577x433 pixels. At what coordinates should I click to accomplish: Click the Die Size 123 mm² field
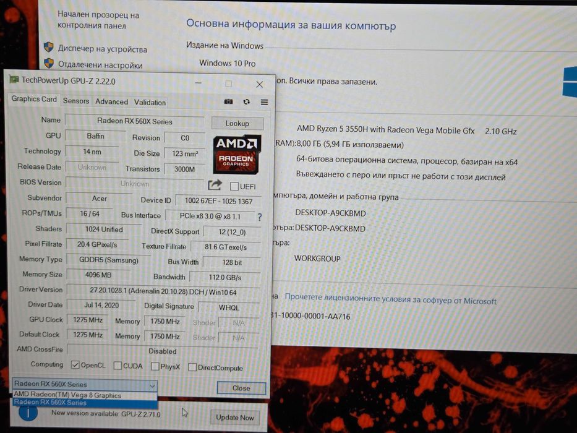click(x=185, y=153)
